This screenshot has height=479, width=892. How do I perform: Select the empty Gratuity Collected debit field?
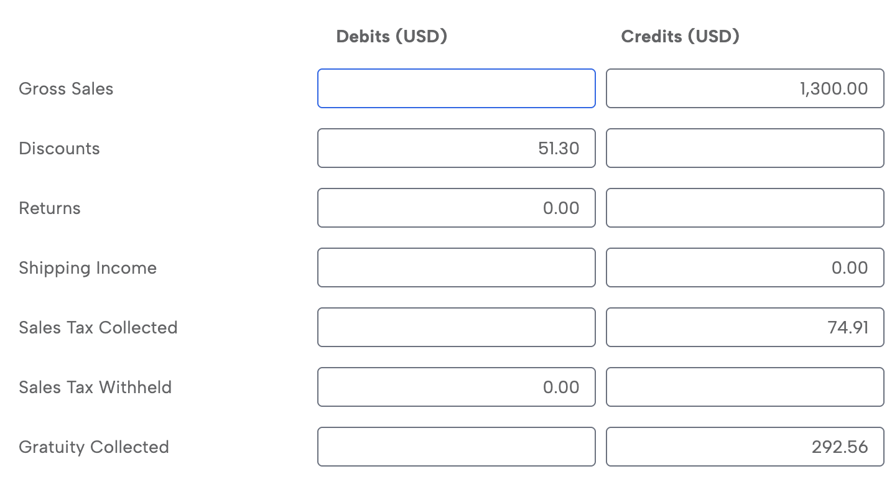456,447
